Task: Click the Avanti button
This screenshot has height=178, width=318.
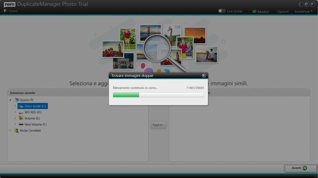Action: 301,168
